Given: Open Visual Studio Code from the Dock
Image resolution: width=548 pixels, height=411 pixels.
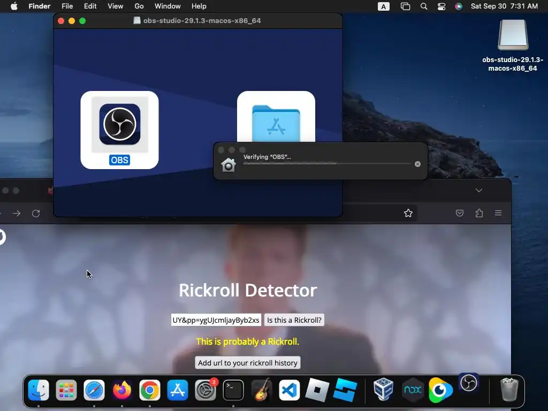Looking at the screenshot, I should [x=289, y=390].
